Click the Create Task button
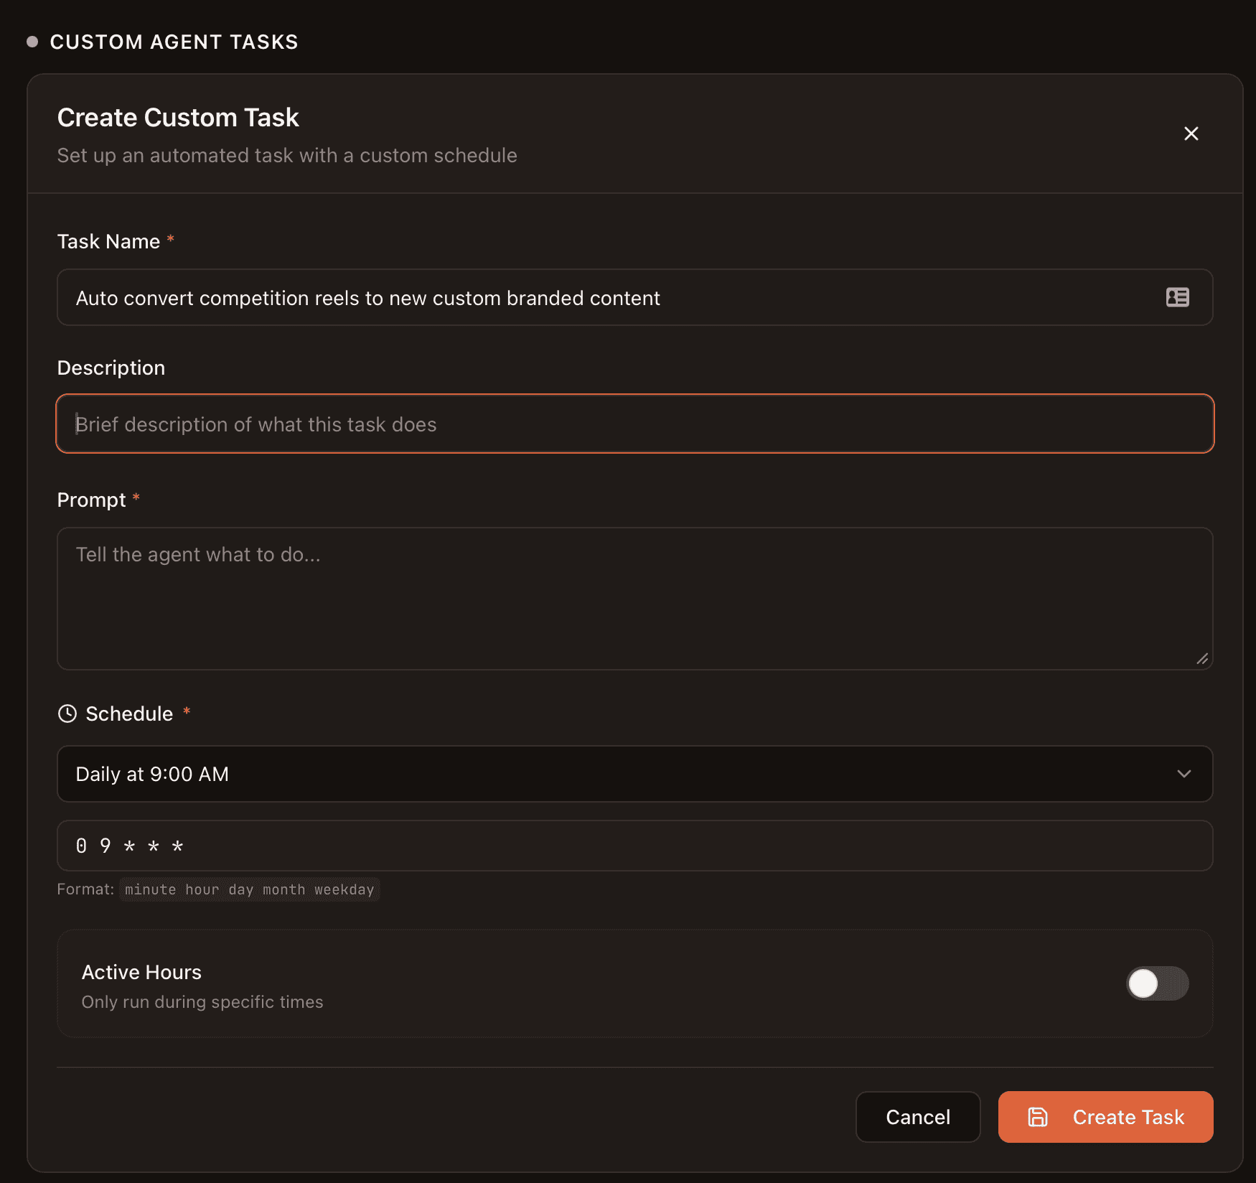Screen dimensions: 1256x1183 click(x=1105, y=1117)
